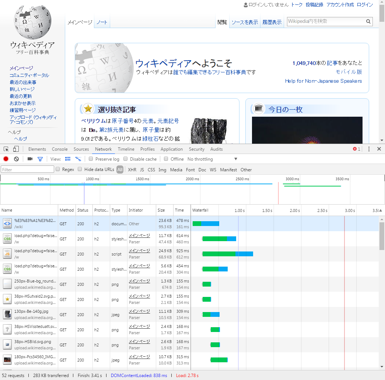Click the request table vertical scrollbar
The width and height of the screenshot is (385, 380).
382,236
